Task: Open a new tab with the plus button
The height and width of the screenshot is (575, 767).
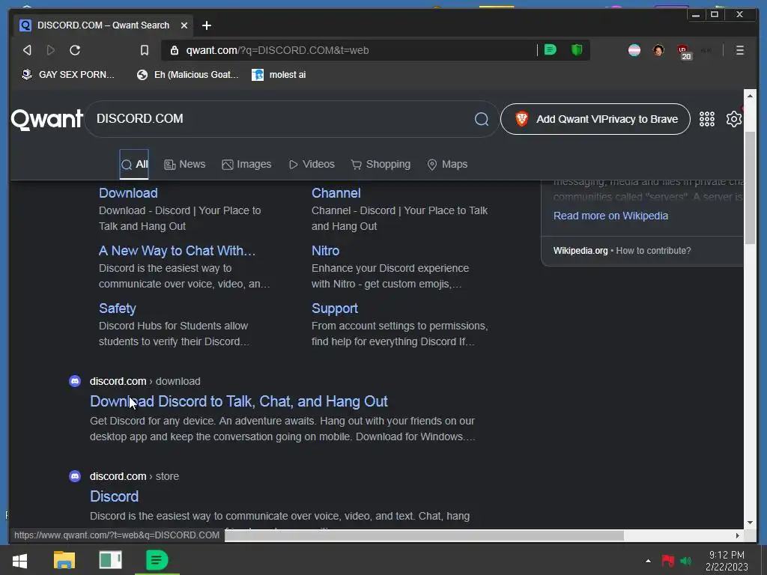Action: (x=207, y=25)
